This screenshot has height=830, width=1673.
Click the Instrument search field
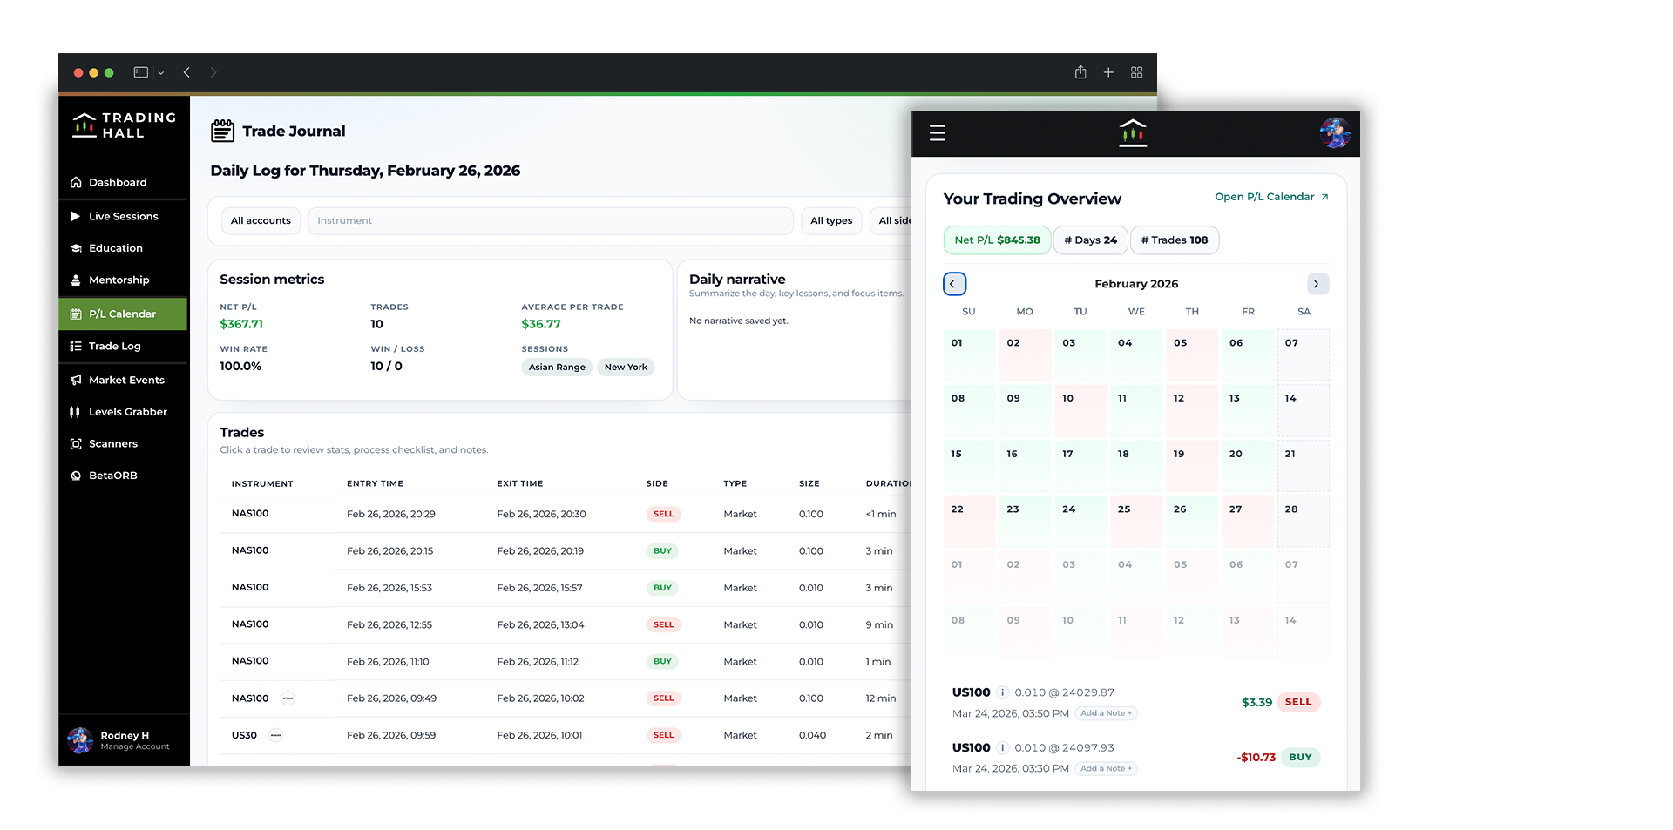tap(551, 221)
